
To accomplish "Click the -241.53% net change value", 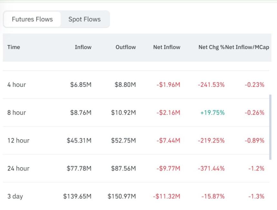I will coord(211,85).
